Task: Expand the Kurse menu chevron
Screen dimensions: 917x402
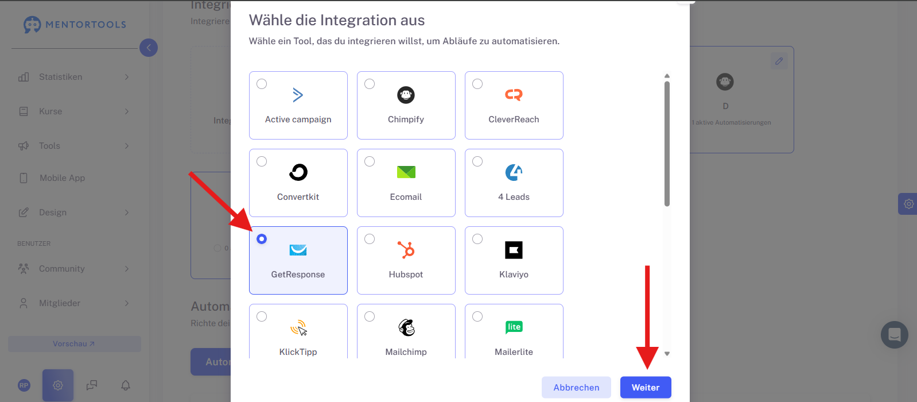Action: (x=127, y=111)
